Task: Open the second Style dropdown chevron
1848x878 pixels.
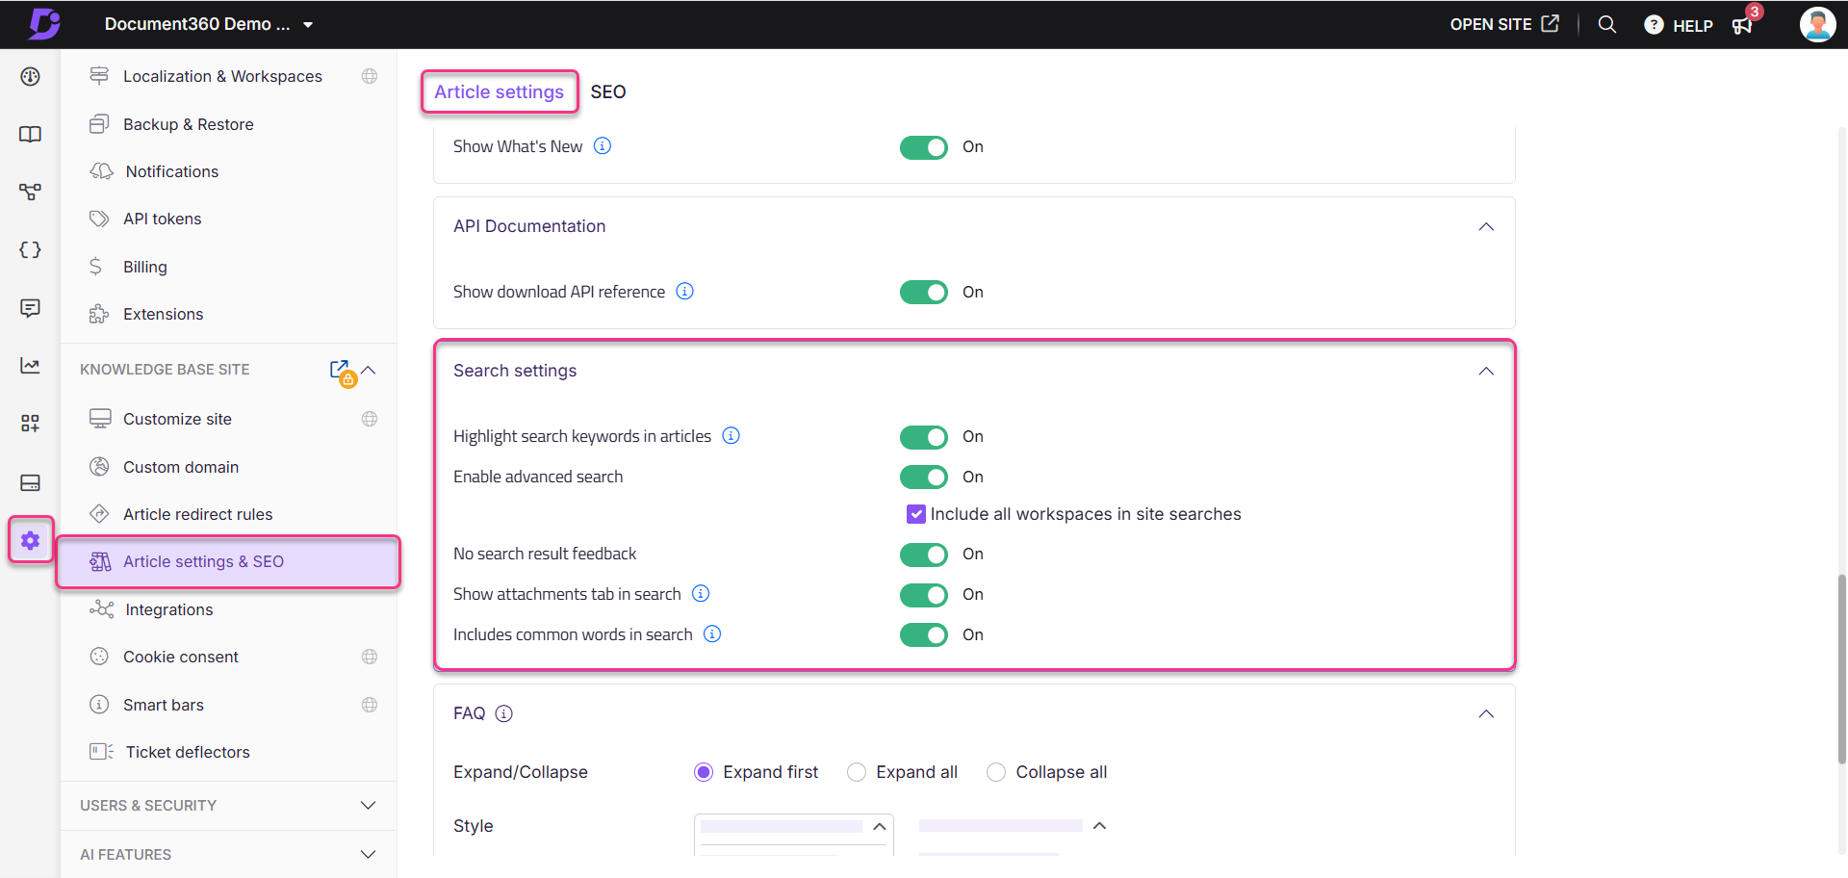Action: (x=1100, y=826)
